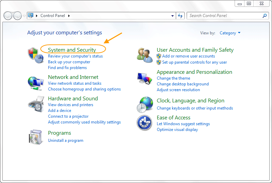Expand the arrow before Control Panel breadcrumb
Screen dimensions: 272x183
click(x=37, y=16)
